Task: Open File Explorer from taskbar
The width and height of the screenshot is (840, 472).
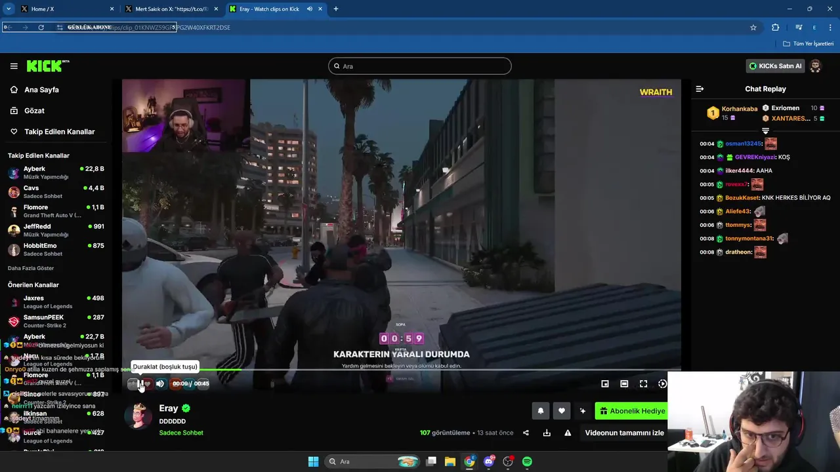Action: point(450,462)
